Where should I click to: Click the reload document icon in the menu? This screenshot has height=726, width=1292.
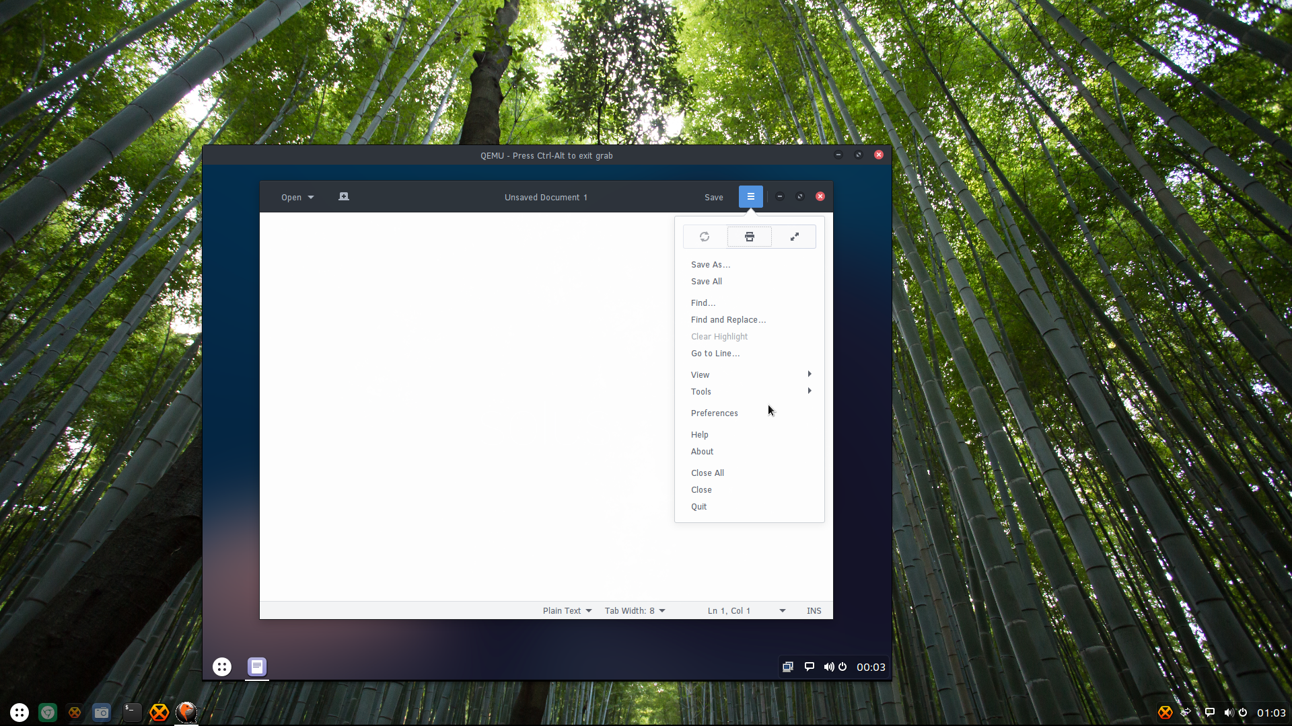[705, 237]
